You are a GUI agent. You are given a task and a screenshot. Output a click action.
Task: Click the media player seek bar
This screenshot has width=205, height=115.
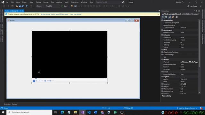(70, 79)
